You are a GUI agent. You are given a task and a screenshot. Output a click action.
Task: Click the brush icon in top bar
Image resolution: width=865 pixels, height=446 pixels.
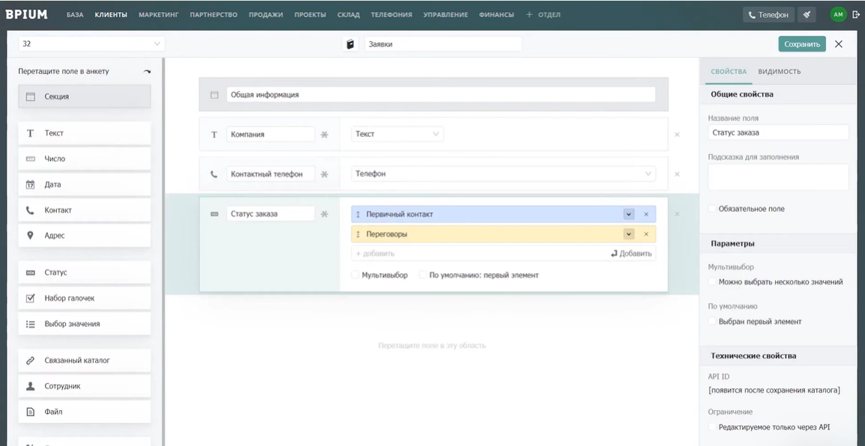pyautogui.click(x=807, y=13)
